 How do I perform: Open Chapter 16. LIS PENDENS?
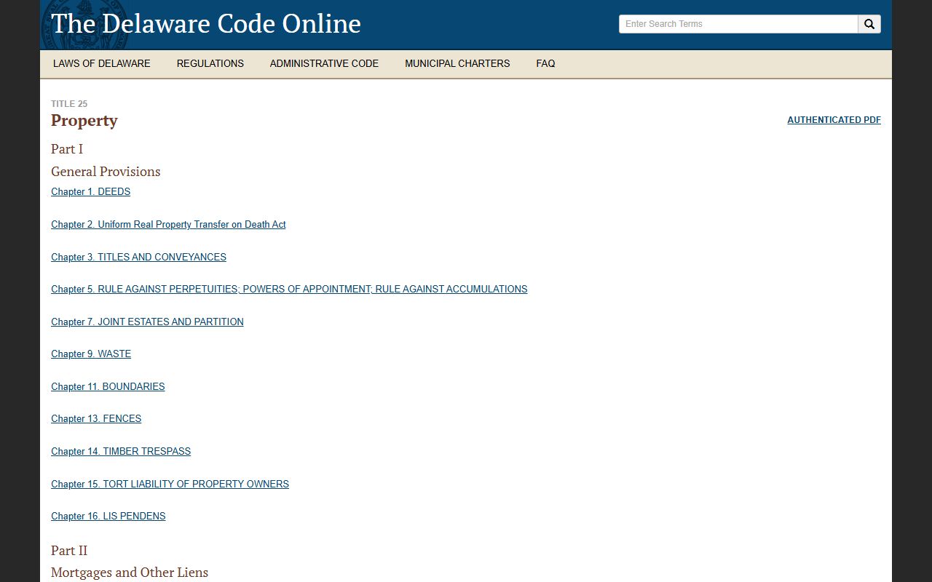point(108,517)
